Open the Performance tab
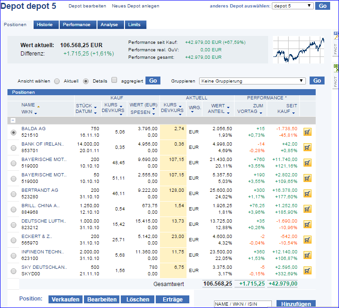 [77, 25]
